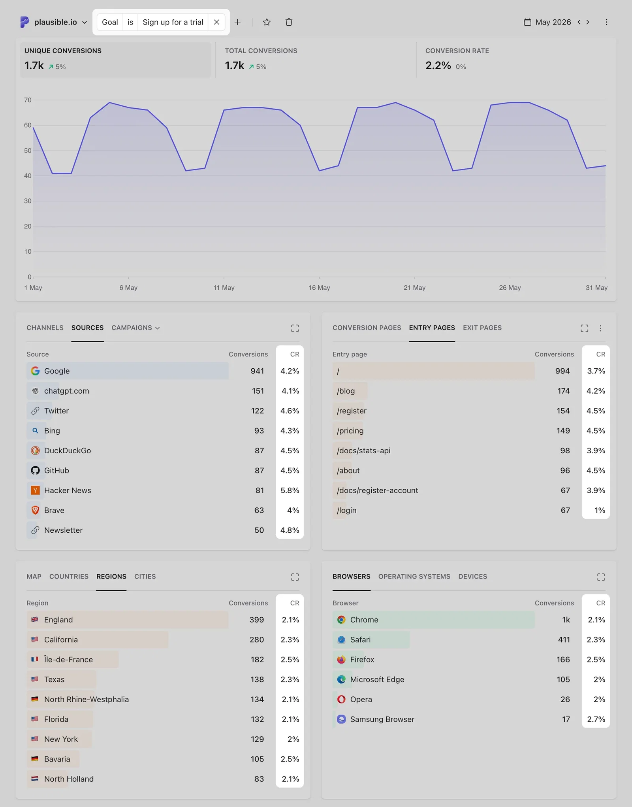The width and height of the screenshot is (632, 807).
Task: Save the segment with the star icon
Action: pyautogui.click(x=267, y=22)
